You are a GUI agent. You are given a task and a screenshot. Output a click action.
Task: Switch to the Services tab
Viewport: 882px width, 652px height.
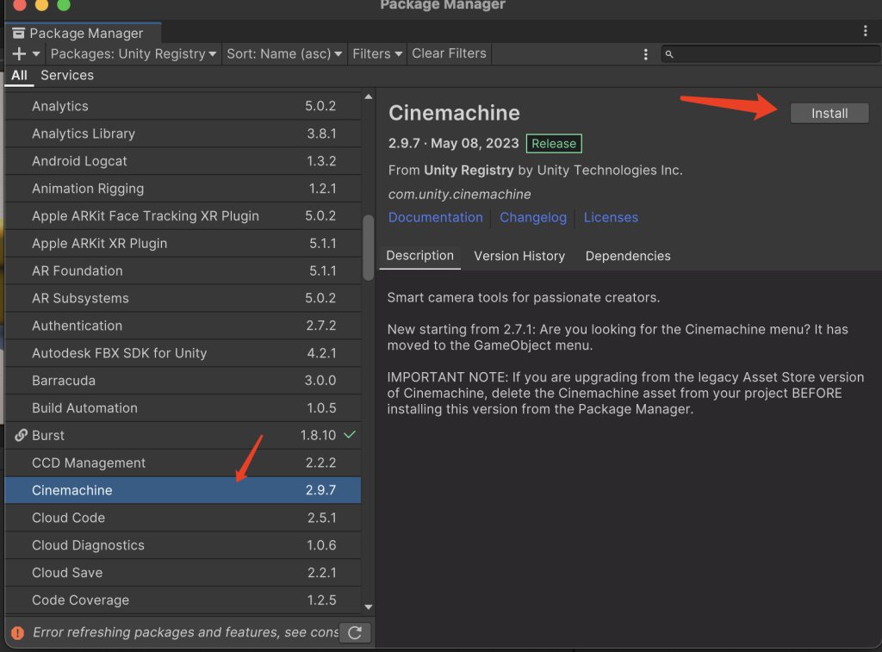pyautogui.click(x=67, y=75)
